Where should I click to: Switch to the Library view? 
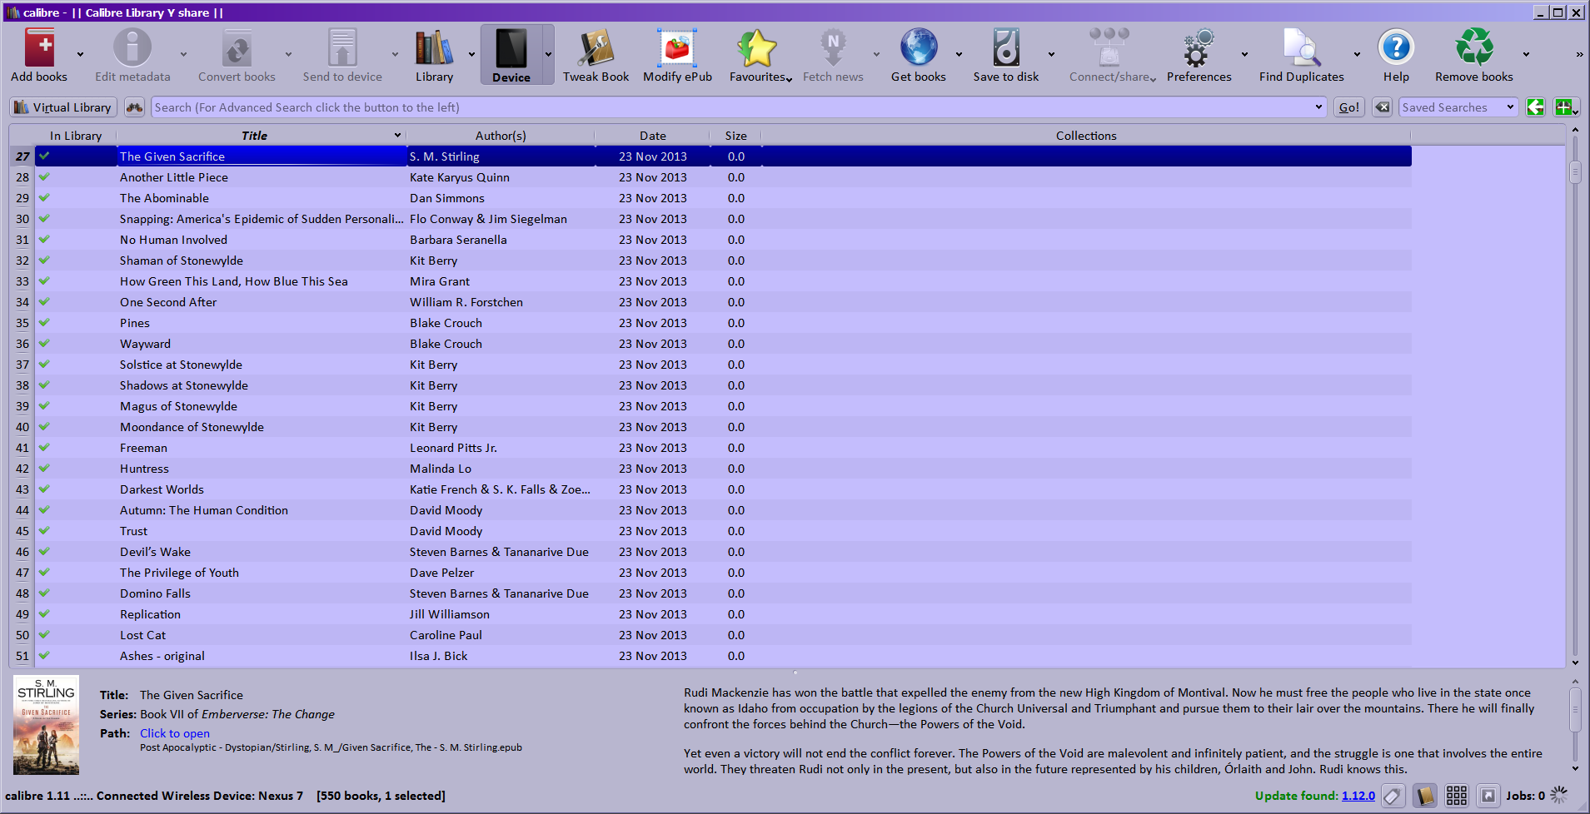[x=434, y=47]
